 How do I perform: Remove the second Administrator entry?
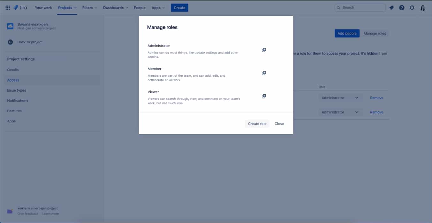(376, 112)
